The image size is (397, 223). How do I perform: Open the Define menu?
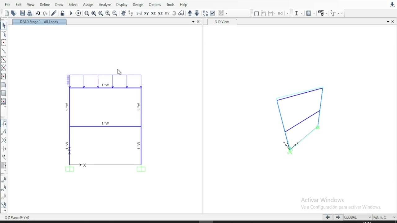point(45,5)
